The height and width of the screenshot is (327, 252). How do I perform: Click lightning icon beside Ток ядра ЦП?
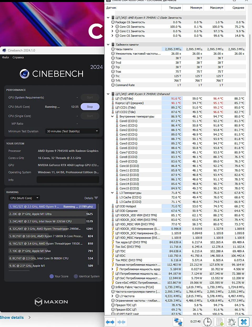coord(113,242)
